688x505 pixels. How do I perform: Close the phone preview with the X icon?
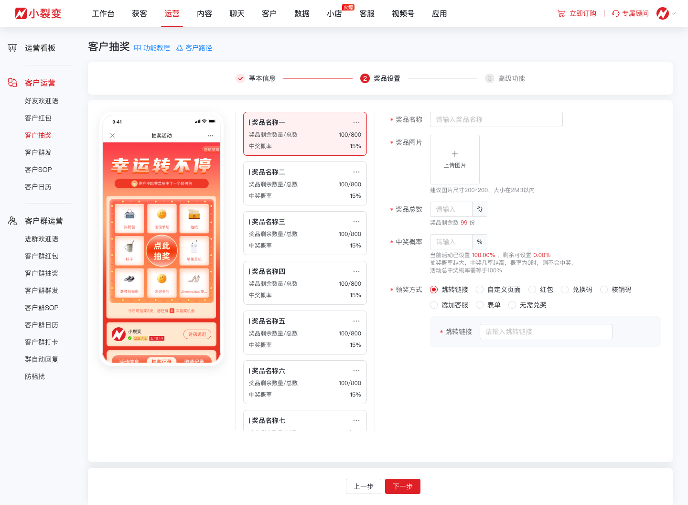112,136
